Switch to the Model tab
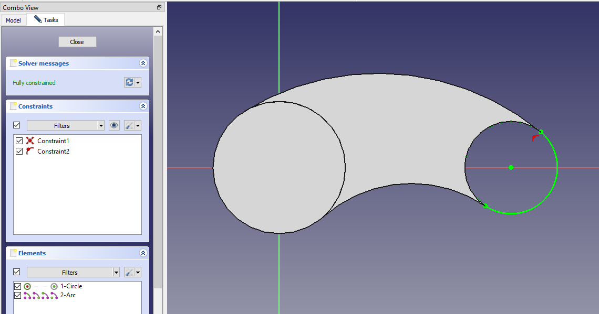This screenshot has width=599, height=314. point(13,20)
